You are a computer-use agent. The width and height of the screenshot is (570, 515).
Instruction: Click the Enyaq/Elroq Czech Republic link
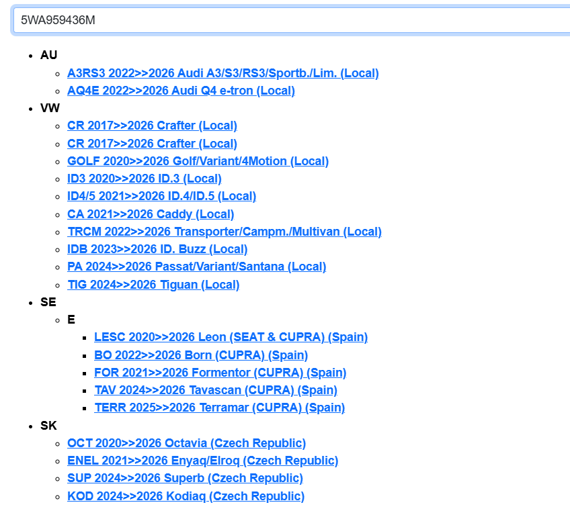[202, 461]
